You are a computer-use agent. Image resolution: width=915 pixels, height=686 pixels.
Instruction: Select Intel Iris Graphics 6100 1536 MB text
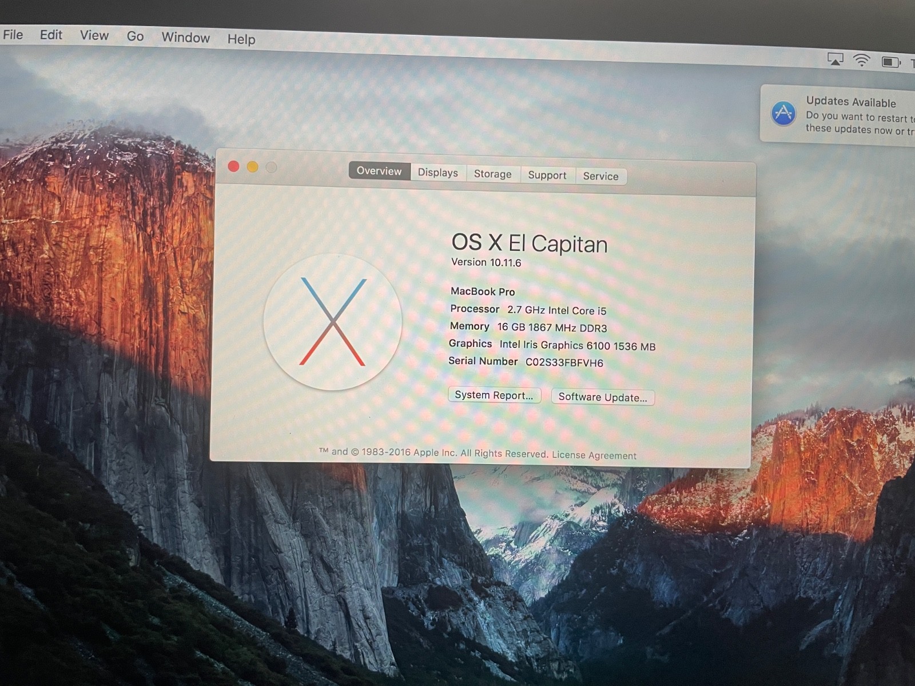tap(578, 345)
